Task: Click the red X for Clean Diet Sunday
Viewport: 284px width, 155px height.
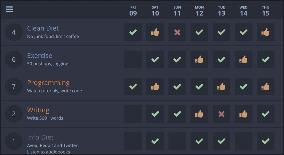Action: point(177,32)
